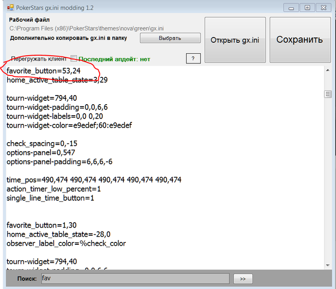Click the Дополнительно копировать gx.ini в папку label
The image size is (336, 289).
68,38
